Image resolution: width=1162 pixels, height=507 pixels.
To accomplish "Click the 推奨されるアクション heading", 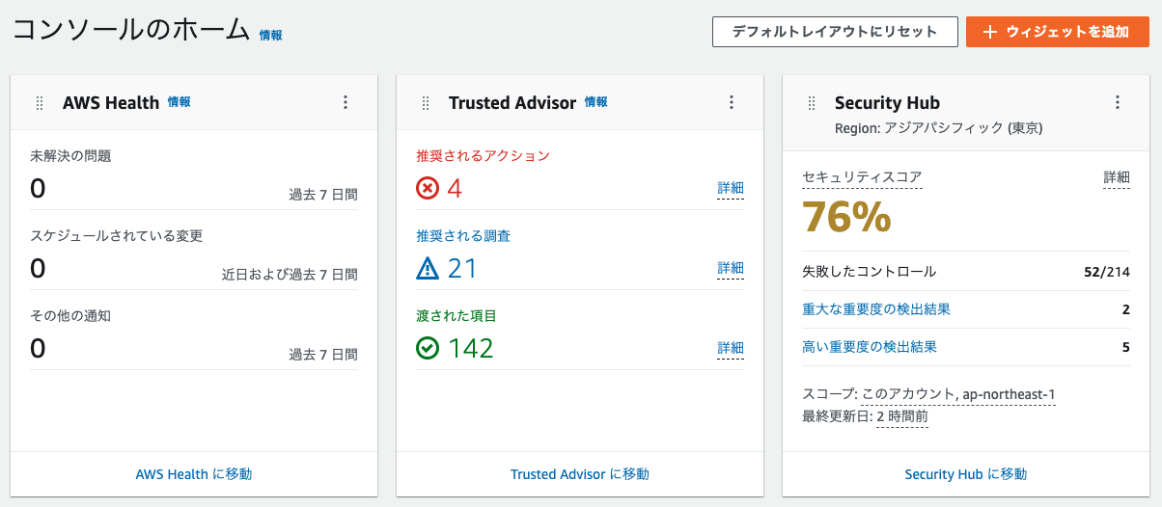I will pos(483,156).
